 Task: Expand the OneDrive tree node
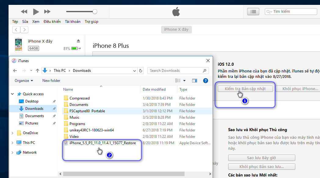point(13,133)
